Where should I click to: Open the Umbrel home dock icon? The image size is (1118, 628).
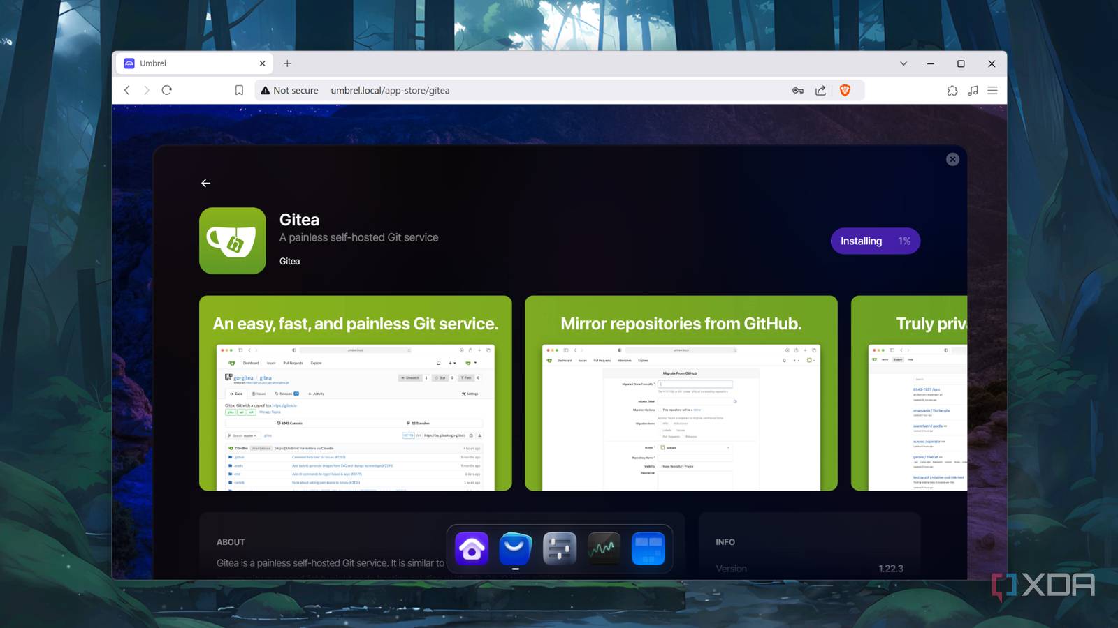[471, 548]
